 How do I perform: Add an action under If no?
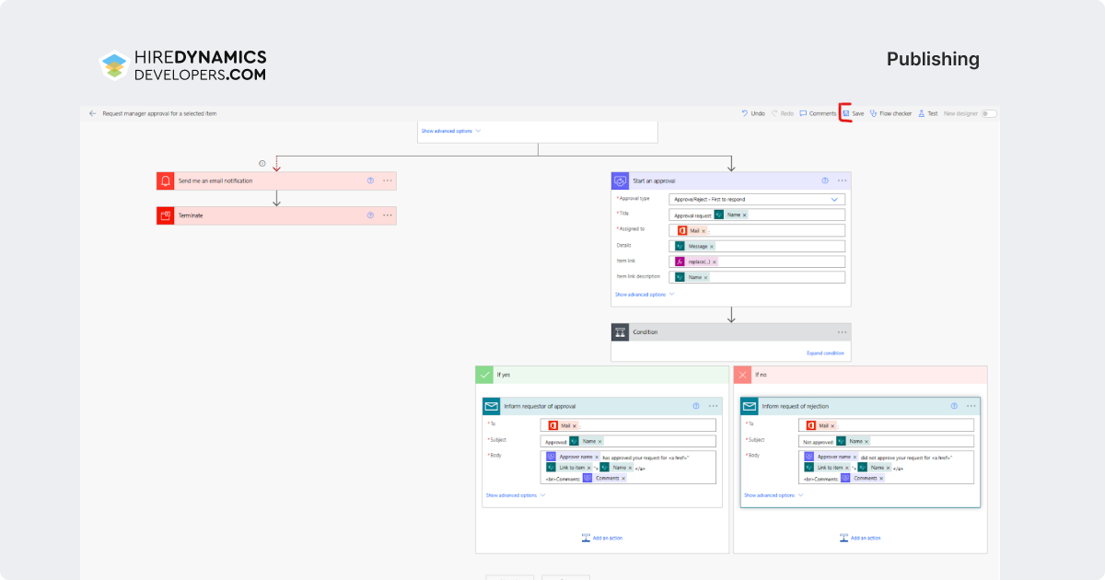[x=860, y=538]
